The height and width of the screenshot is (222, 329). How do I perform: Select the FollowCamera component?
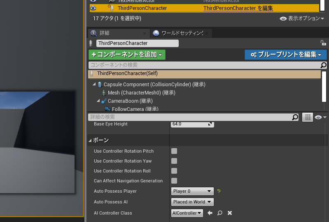(135, 109)
